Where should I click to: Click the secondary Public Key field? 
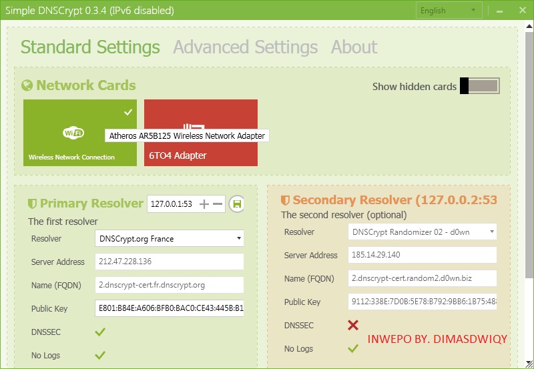pos(423,301)
